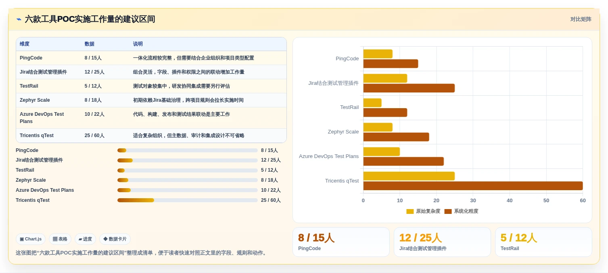Select the Chart.js chip
Image resolution: width=608 pixels, height=273 pixels.
[x=31, y=239]
